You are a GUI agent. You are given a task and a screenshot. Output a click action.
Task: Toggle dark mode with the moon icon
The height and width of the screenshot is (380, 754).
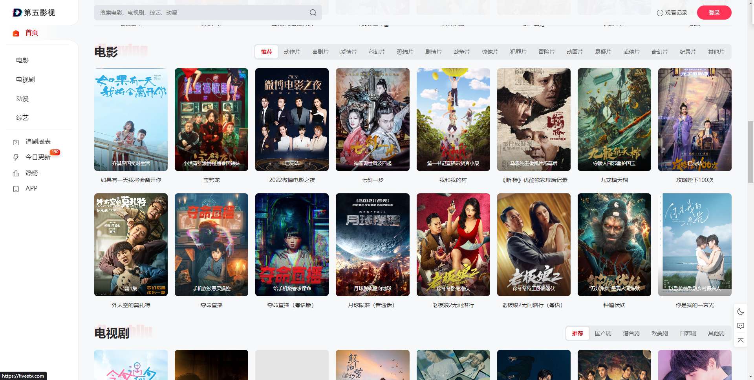click(x=740, y=311)
